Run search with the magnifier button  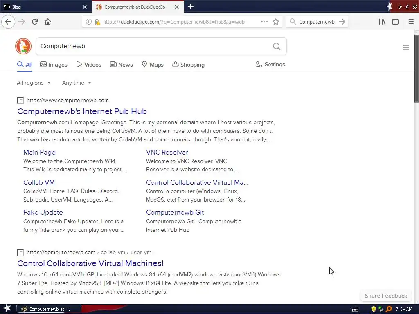tap(277, 47)
